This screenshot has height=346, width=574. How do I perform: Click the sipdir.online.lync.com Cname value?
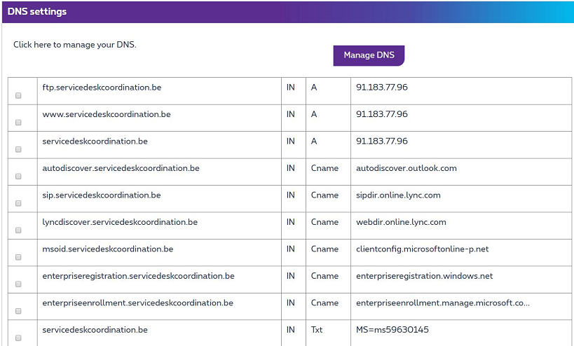398,195
